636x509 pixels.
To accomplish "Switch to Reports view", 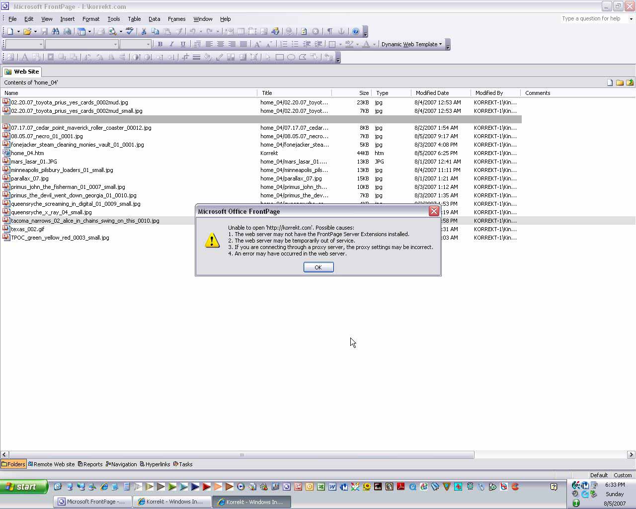I will pyautogui.click(x=90, y=464).
